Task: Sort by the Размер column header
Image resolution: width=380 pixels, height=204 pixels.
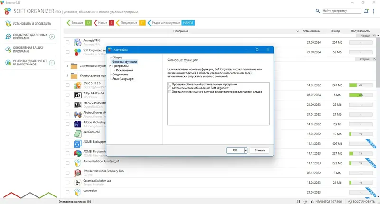Action: point(335,31)
